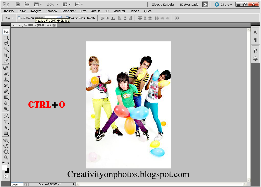The image size is (261, 187).
Task: Expand the right panel dock arrows
Action: click(258, 24)
